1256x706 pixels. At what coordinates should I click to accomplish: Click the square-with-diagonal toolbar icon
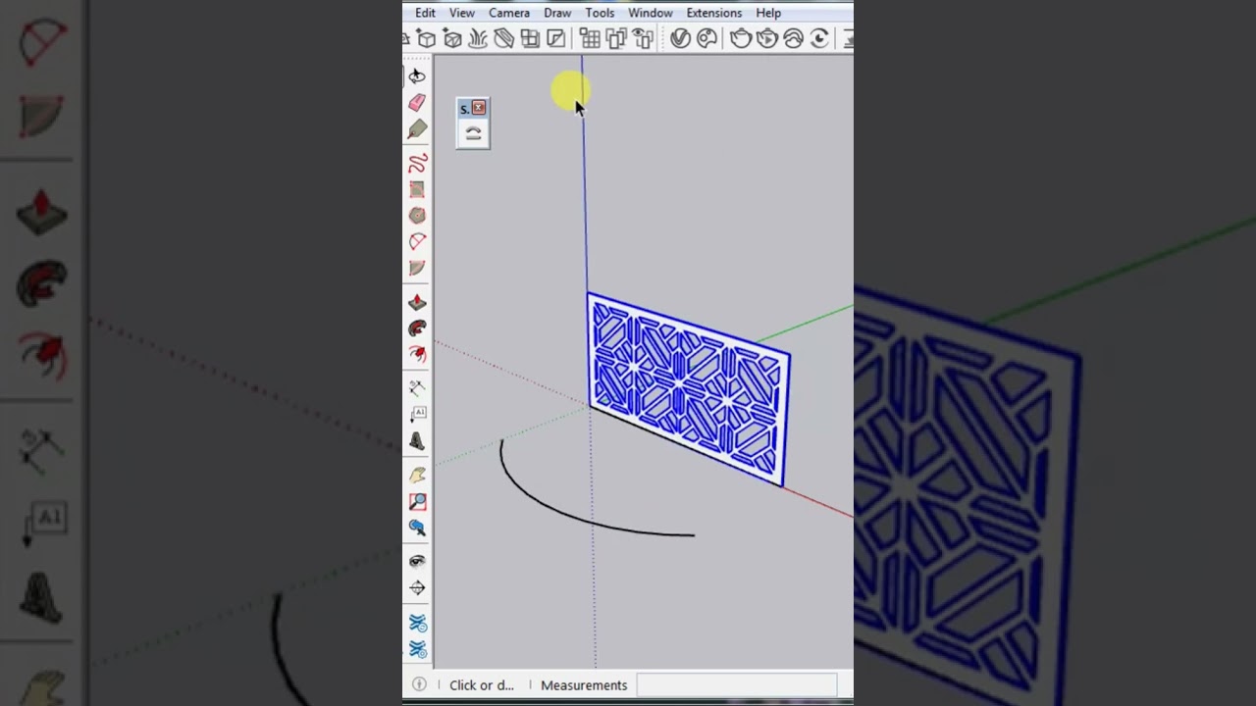pyautogui.click(x=555, y=38)
